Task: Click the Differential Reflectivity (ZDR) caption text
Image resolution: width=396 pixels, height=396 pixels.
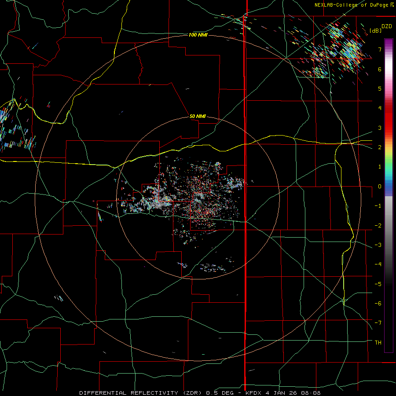Action: coord(141,393)
